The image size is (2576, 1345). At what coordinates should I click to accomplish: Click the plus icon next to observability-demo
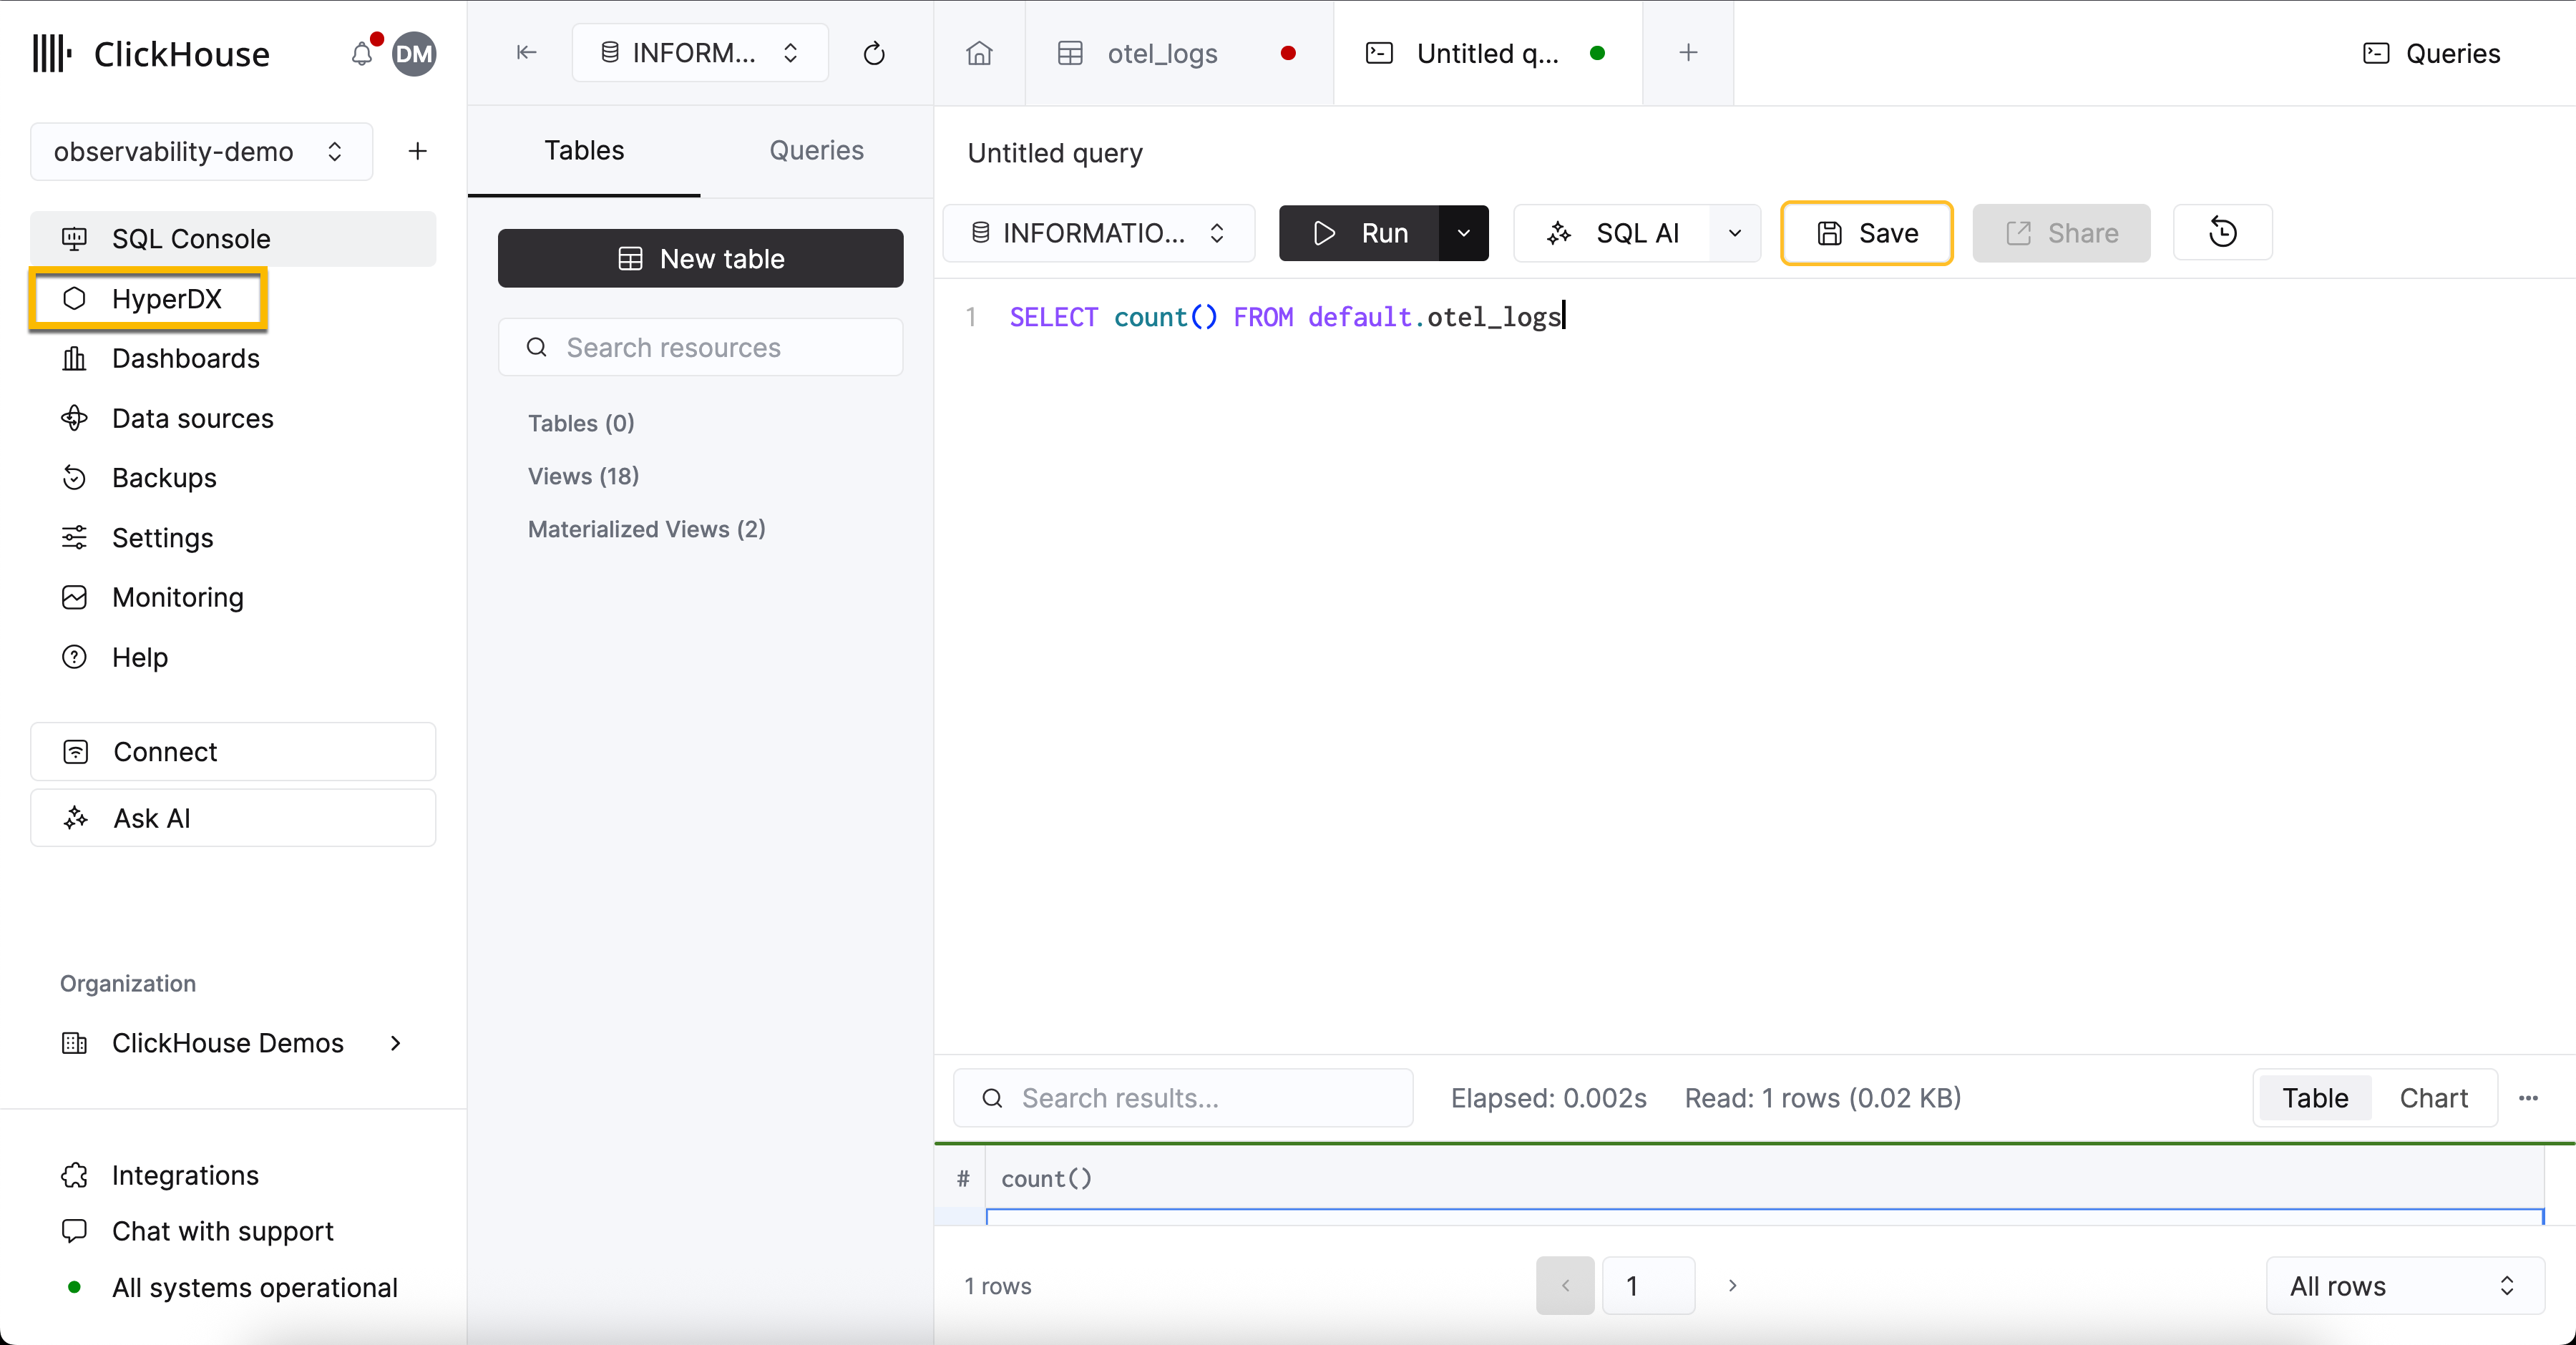click(417, 151)
